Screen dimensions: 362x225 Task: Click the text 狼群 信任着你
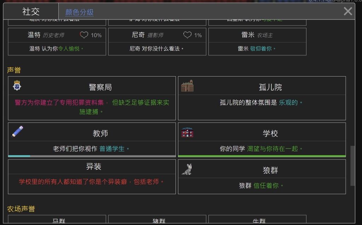click(261, 185)
